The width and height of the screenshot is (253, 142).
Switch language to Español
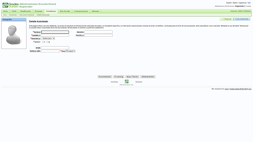pos(229,3)
